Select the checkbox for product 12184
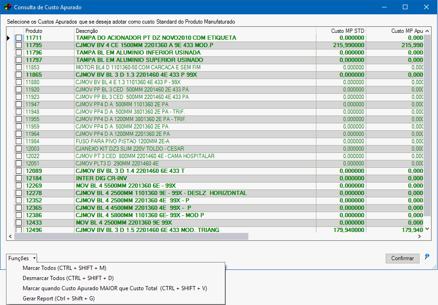 click(x=19, y=178)
